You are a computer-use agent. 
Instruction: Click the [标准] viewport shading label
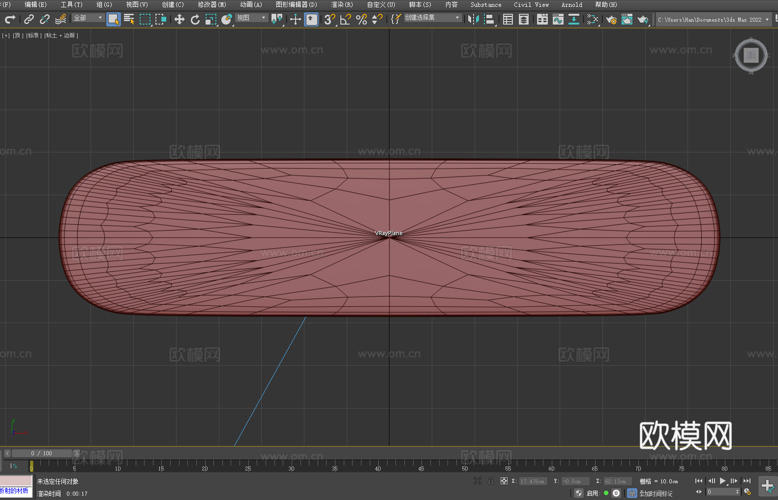(x=34, y=35)
